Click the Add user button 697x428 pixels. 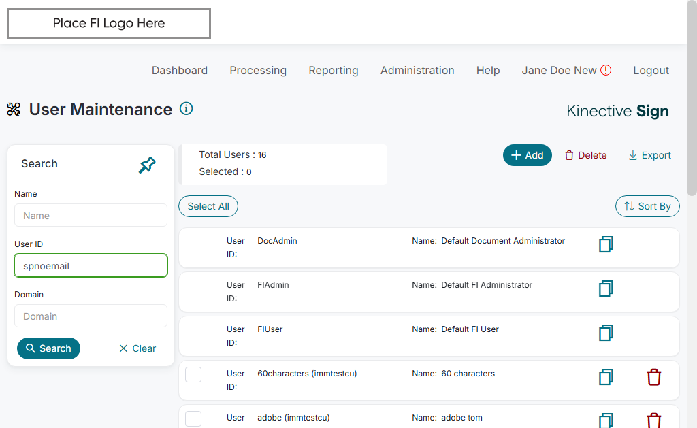pos(527,155)
